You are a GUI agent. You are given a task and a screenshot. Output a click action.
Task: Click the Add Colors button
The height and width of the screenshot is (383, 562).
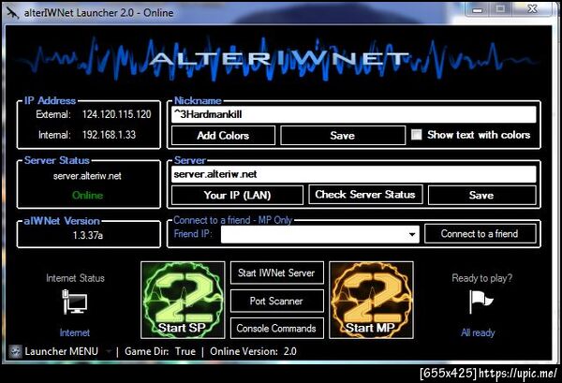click(223, 136)
